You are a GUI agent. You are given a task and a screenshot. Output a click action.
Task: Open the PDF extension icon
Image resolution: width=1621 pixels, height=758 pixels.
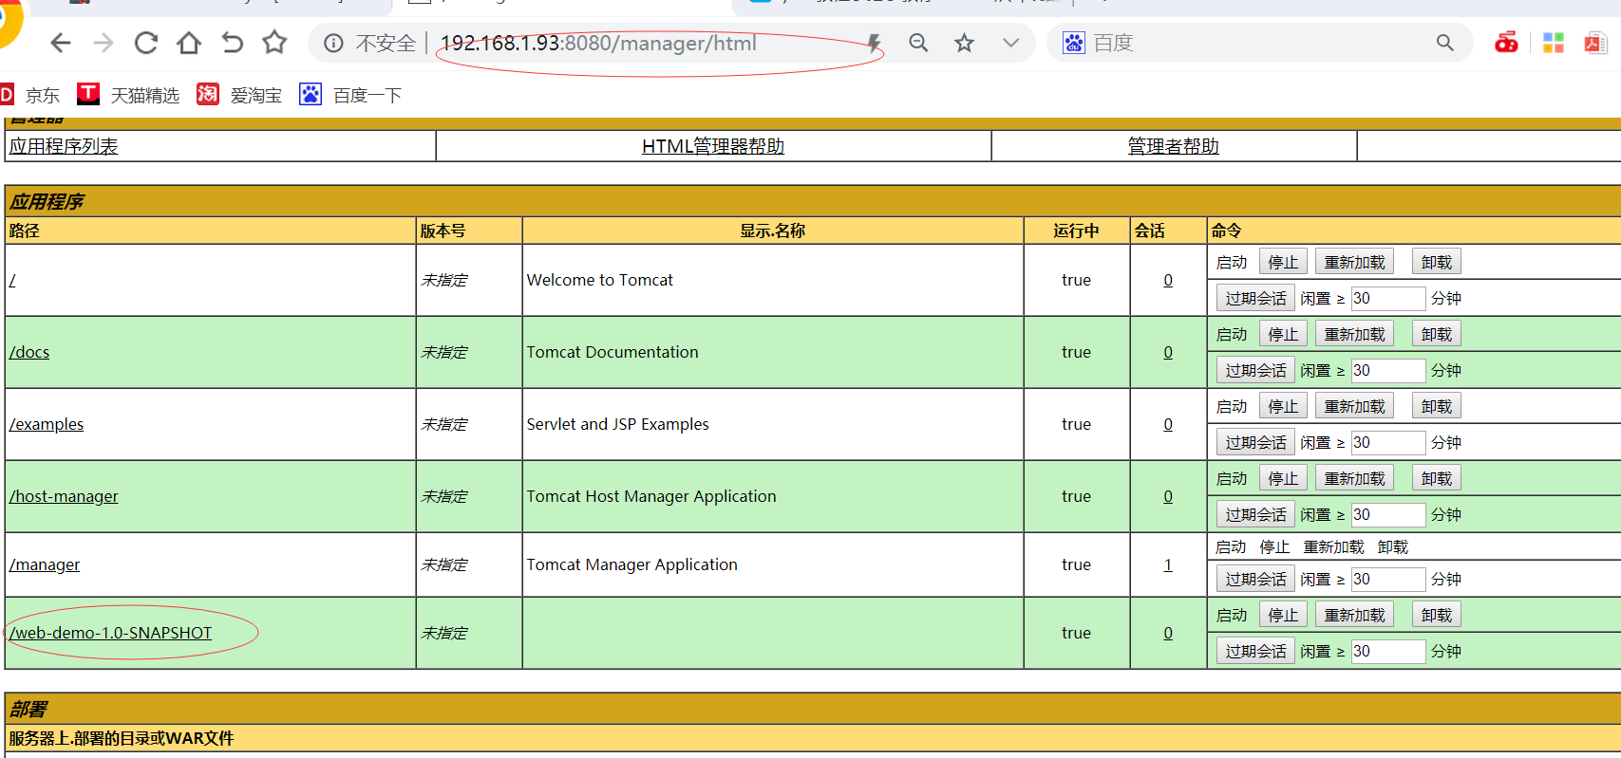(1595, 43)
